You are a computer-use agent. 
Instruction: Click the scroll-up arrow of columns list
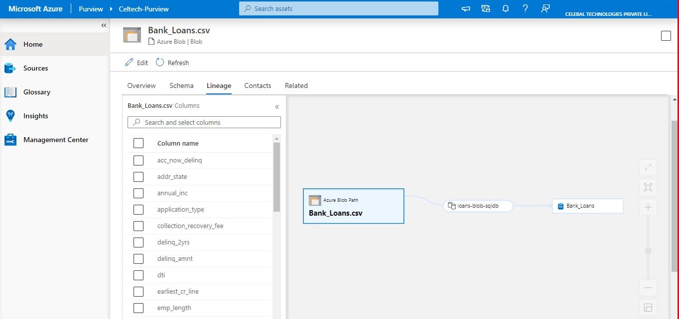(277, 138)
